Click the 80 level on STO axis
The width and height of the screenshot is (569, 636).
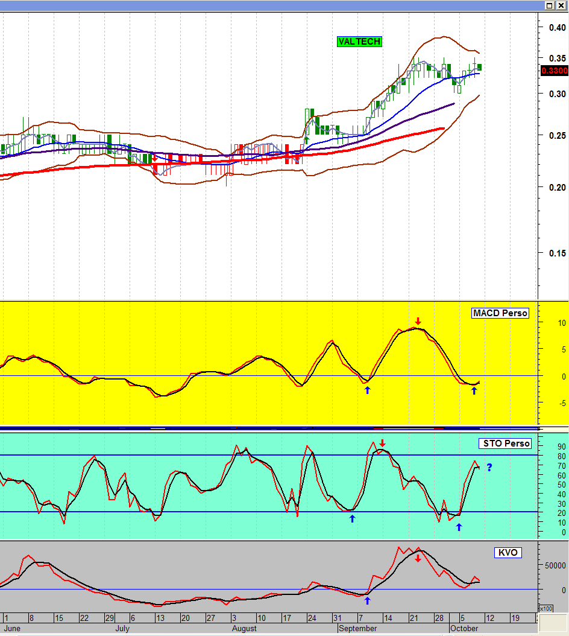(x=561, y=456)
